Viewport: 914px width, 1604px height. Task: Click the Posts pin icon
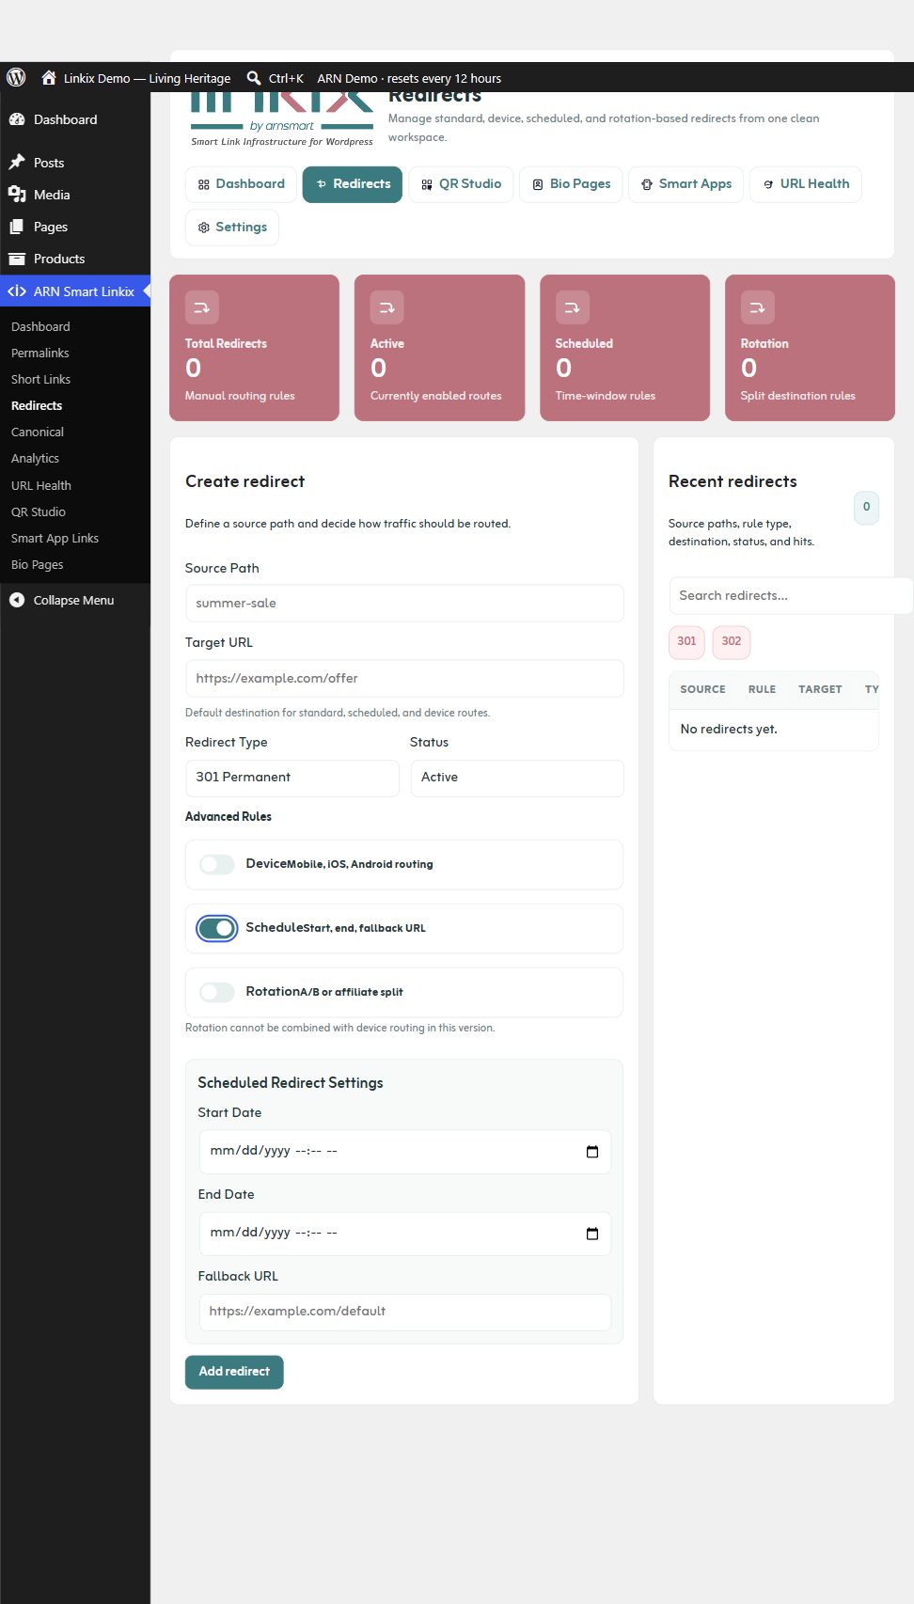pos(17,163)
